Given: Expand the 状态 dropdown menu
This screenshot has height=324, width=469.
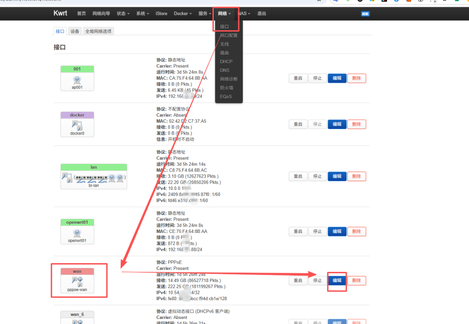Looking at the screenshot, I should point(123,14).
